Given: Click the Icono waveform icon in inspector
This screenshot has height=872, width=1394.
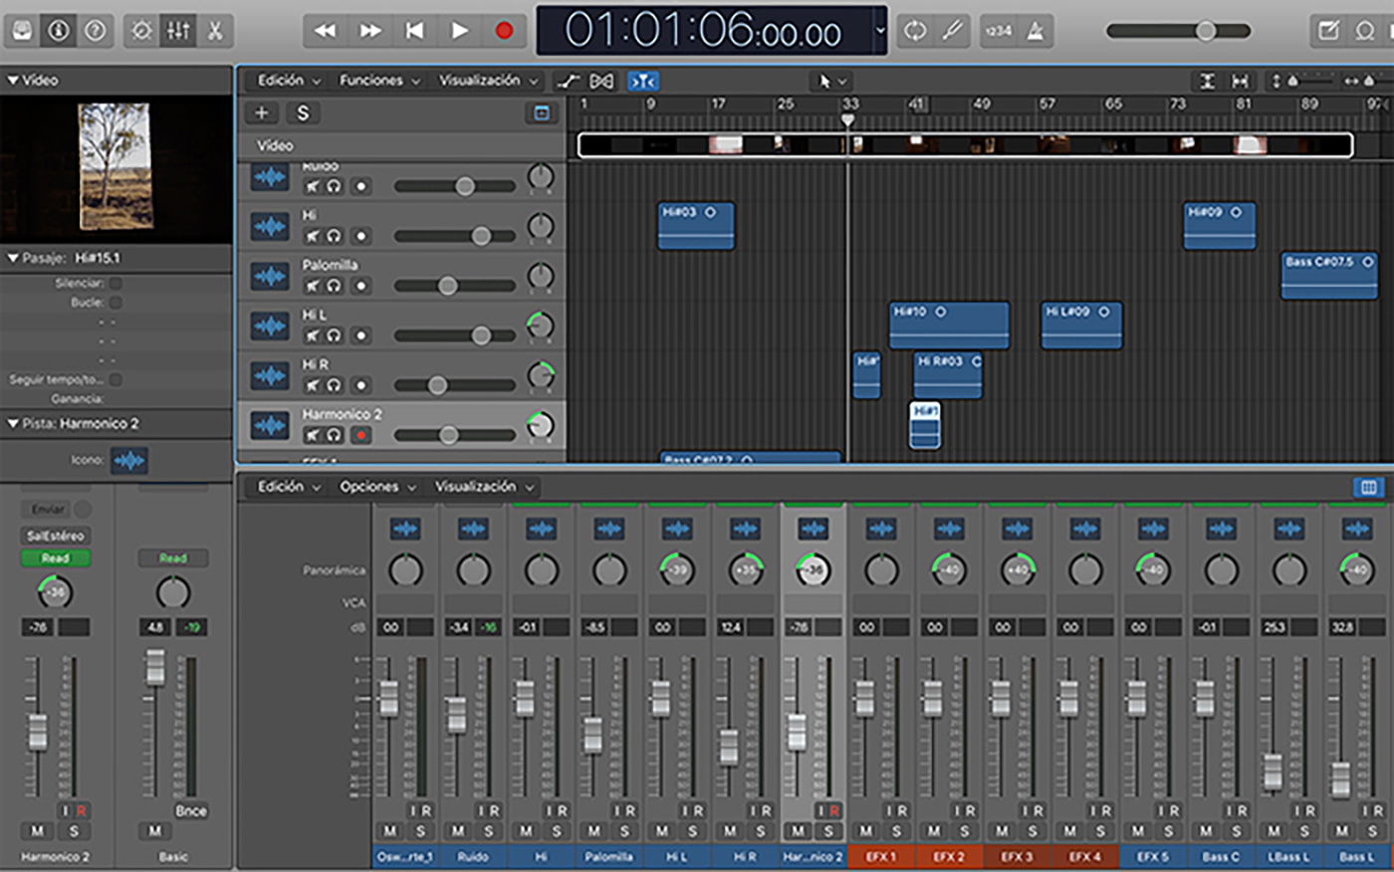Looking at the screenshot, I should 128,461.
